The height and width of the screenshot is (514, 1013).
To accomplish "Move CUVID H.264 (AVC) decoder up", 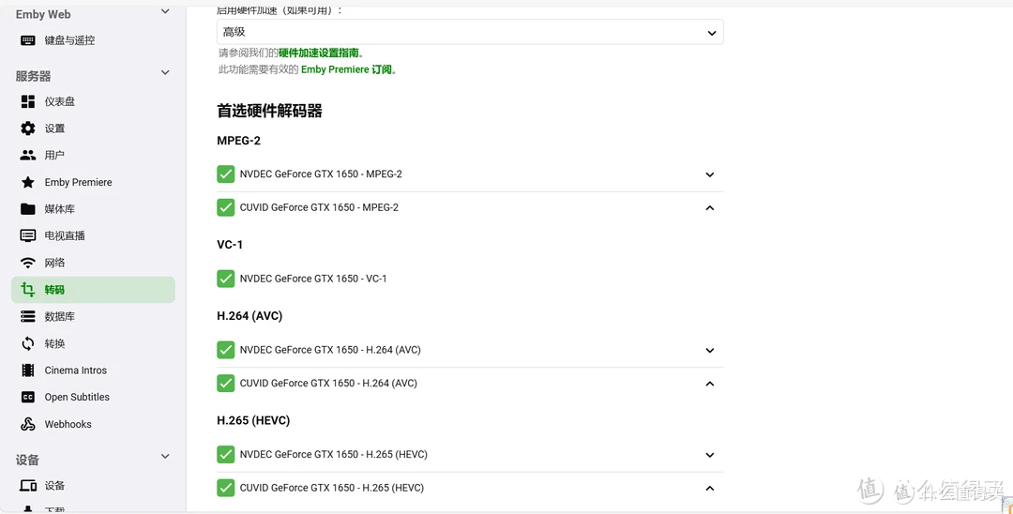I will pyautogui.click(x=709, y=384).
